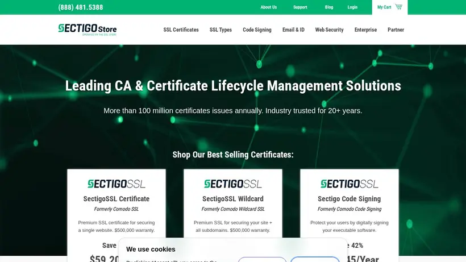Click 'Premium SSL certificate for securing' description
Image resolution: width=466 pixels, height=262 pixels.
point(116,226)
